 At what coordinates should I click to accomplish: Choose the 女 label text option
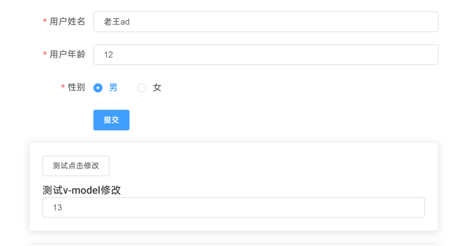pyautogui.click(x=157, y=87)
